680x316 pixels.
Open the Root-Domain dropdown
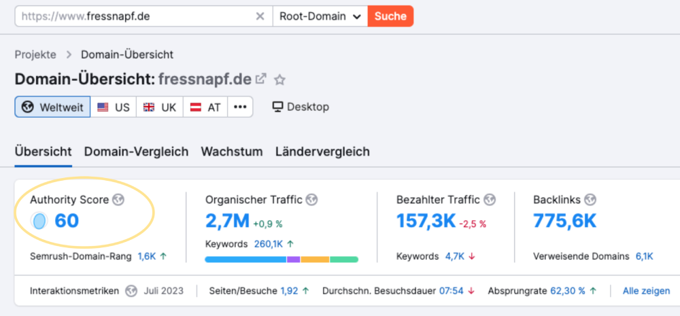320,16
